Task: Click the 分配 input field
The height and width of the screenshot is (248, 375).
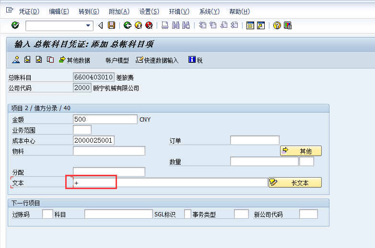Action: pyautogui.click(x=109, y=172)
